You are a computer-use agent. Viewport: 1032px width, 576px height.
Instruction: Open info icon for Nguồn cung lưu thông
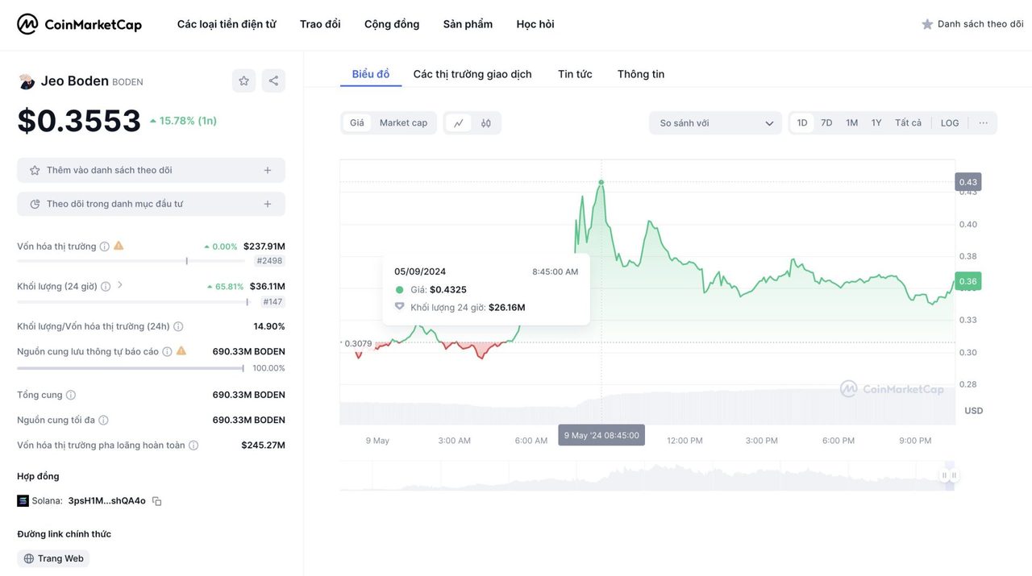point(167,352)
